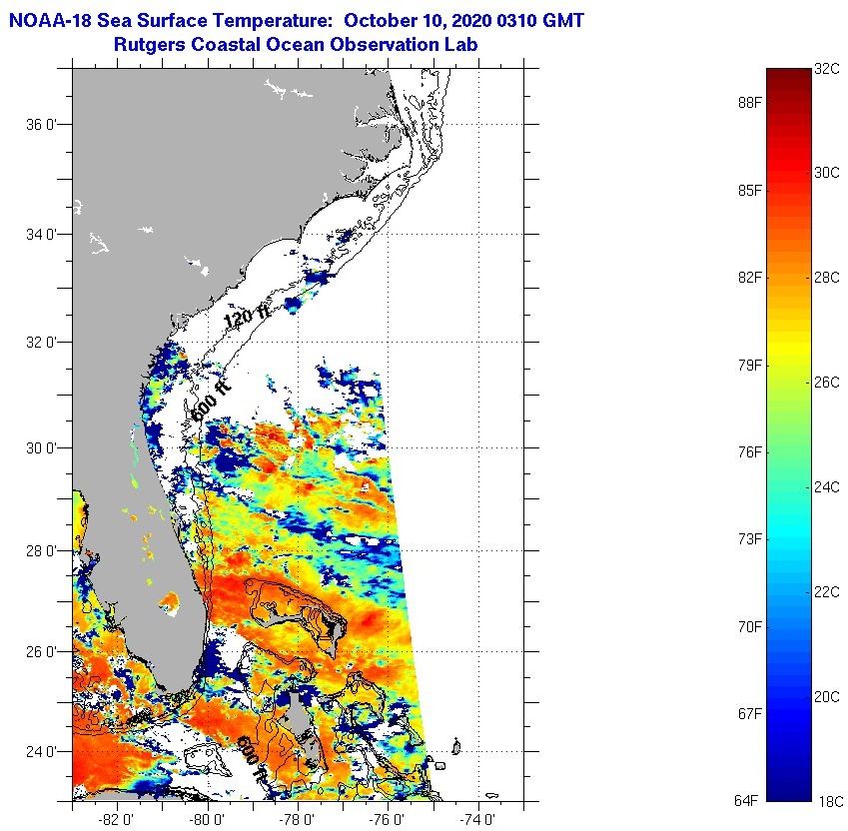Viewport: 848px width, 831px height.
Task: Click the NOAA-18 Sea Surface Temperature title
Action: point(297,21)
